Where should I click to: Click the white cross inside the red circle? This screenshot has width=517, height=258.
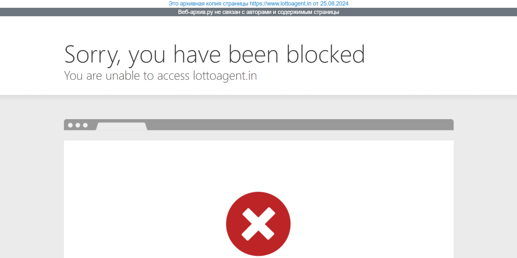click(258, 224)
